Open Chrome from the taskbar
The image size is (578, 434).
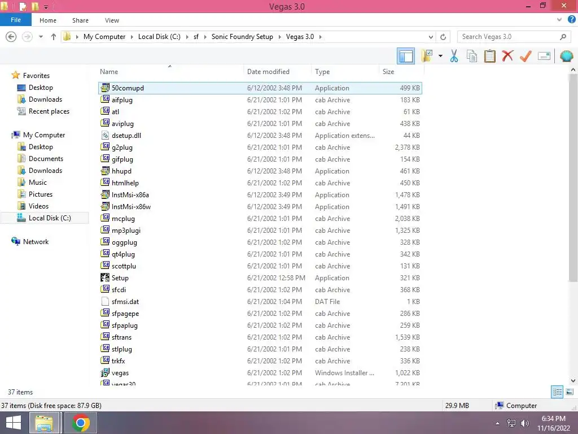tap(81, 423)
